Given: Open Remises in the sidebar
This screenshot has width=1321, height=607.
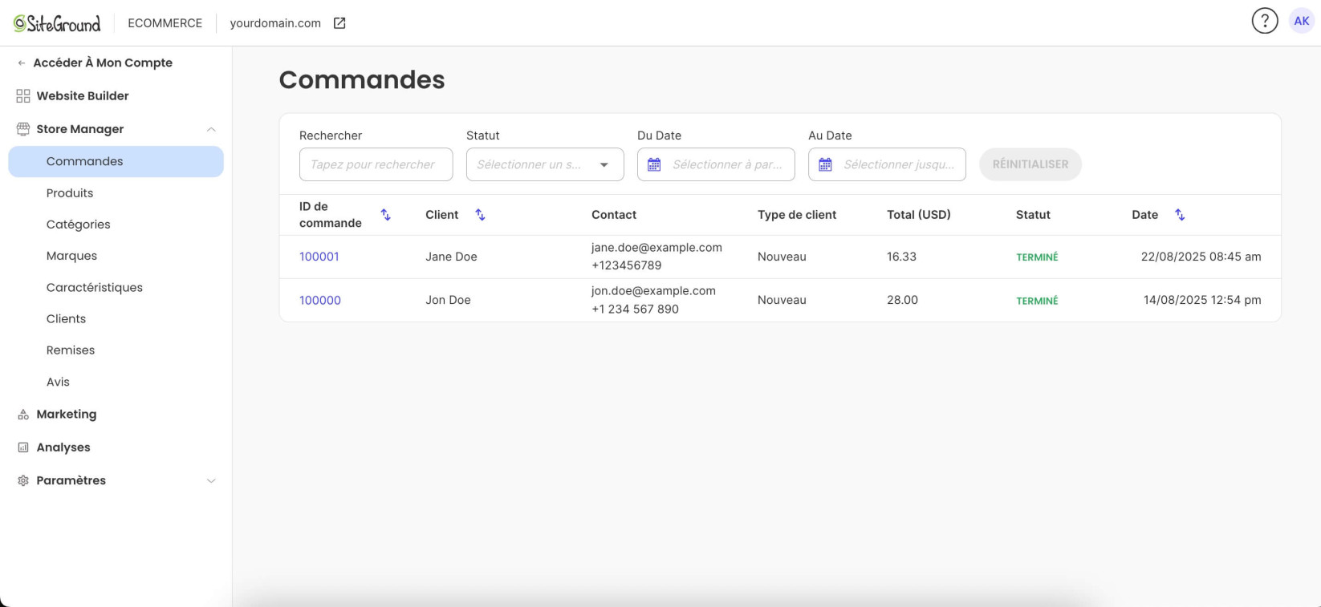Looking at the screenshot, I should pyautogui.click(x=71, y=350).
